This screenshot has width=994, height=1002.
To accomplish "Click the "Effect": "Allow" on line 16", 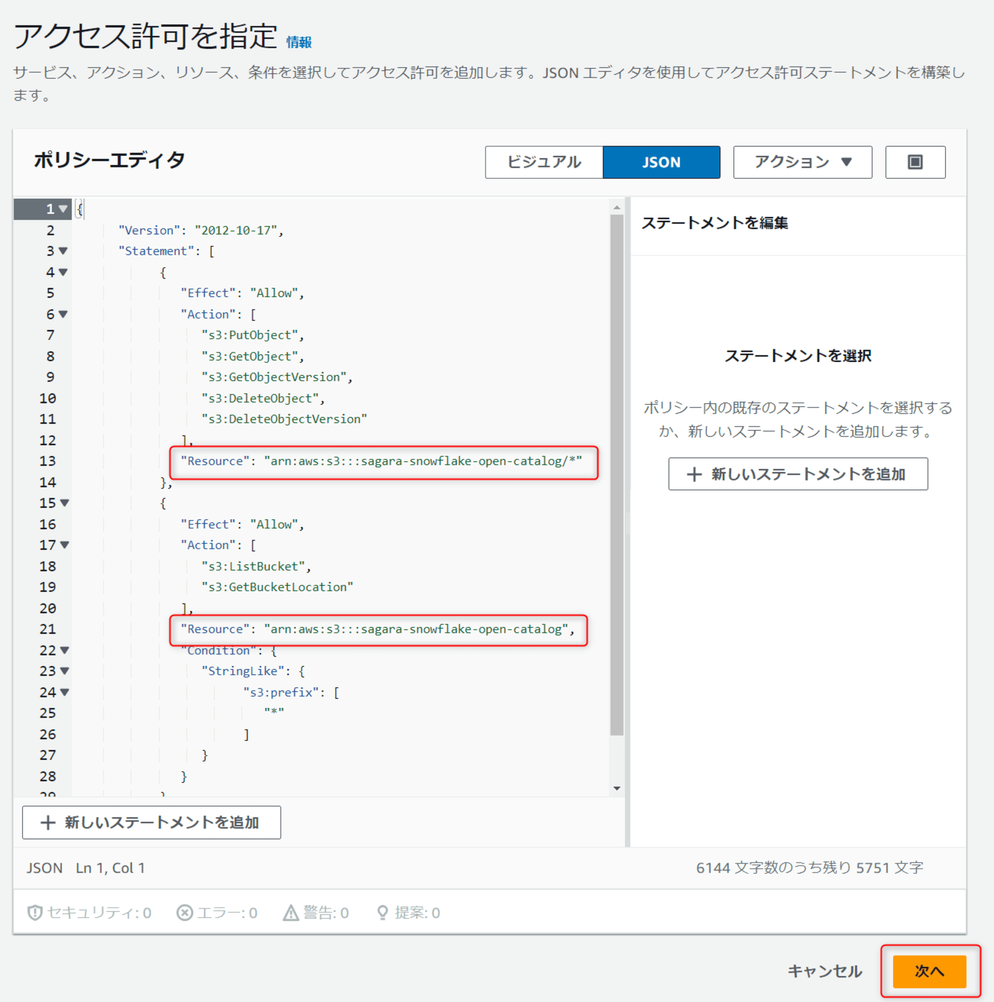I will click(242, 525).
